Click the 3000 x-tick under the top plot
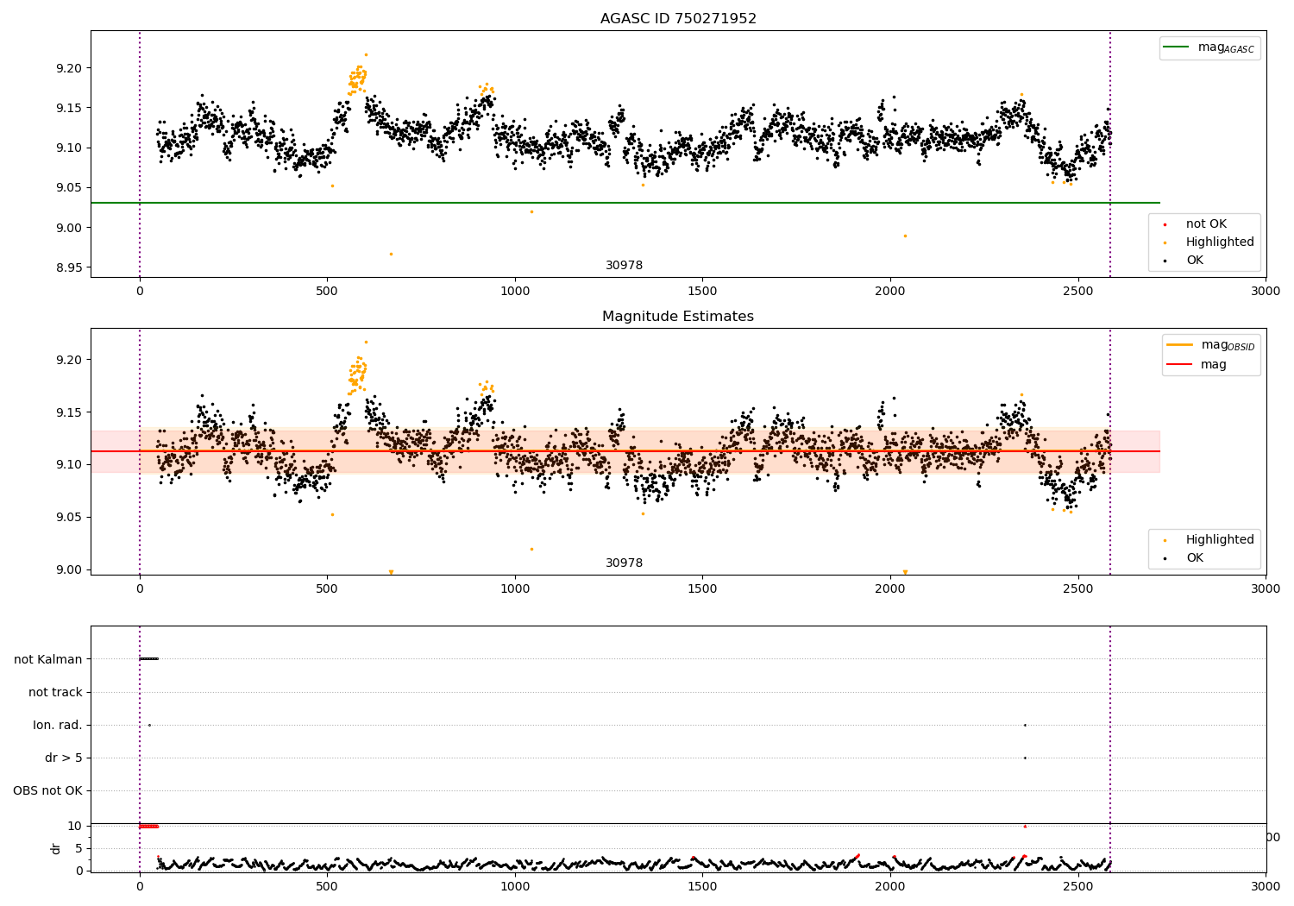Image resolution: width=1294 pixels, height=906 pixels. click(1266, 291)
